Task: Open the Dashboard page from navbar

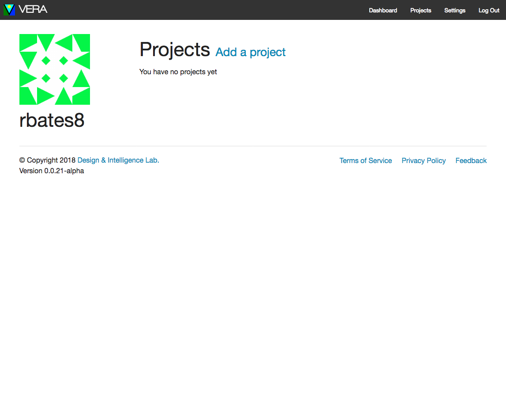Action: coord(383,10)
